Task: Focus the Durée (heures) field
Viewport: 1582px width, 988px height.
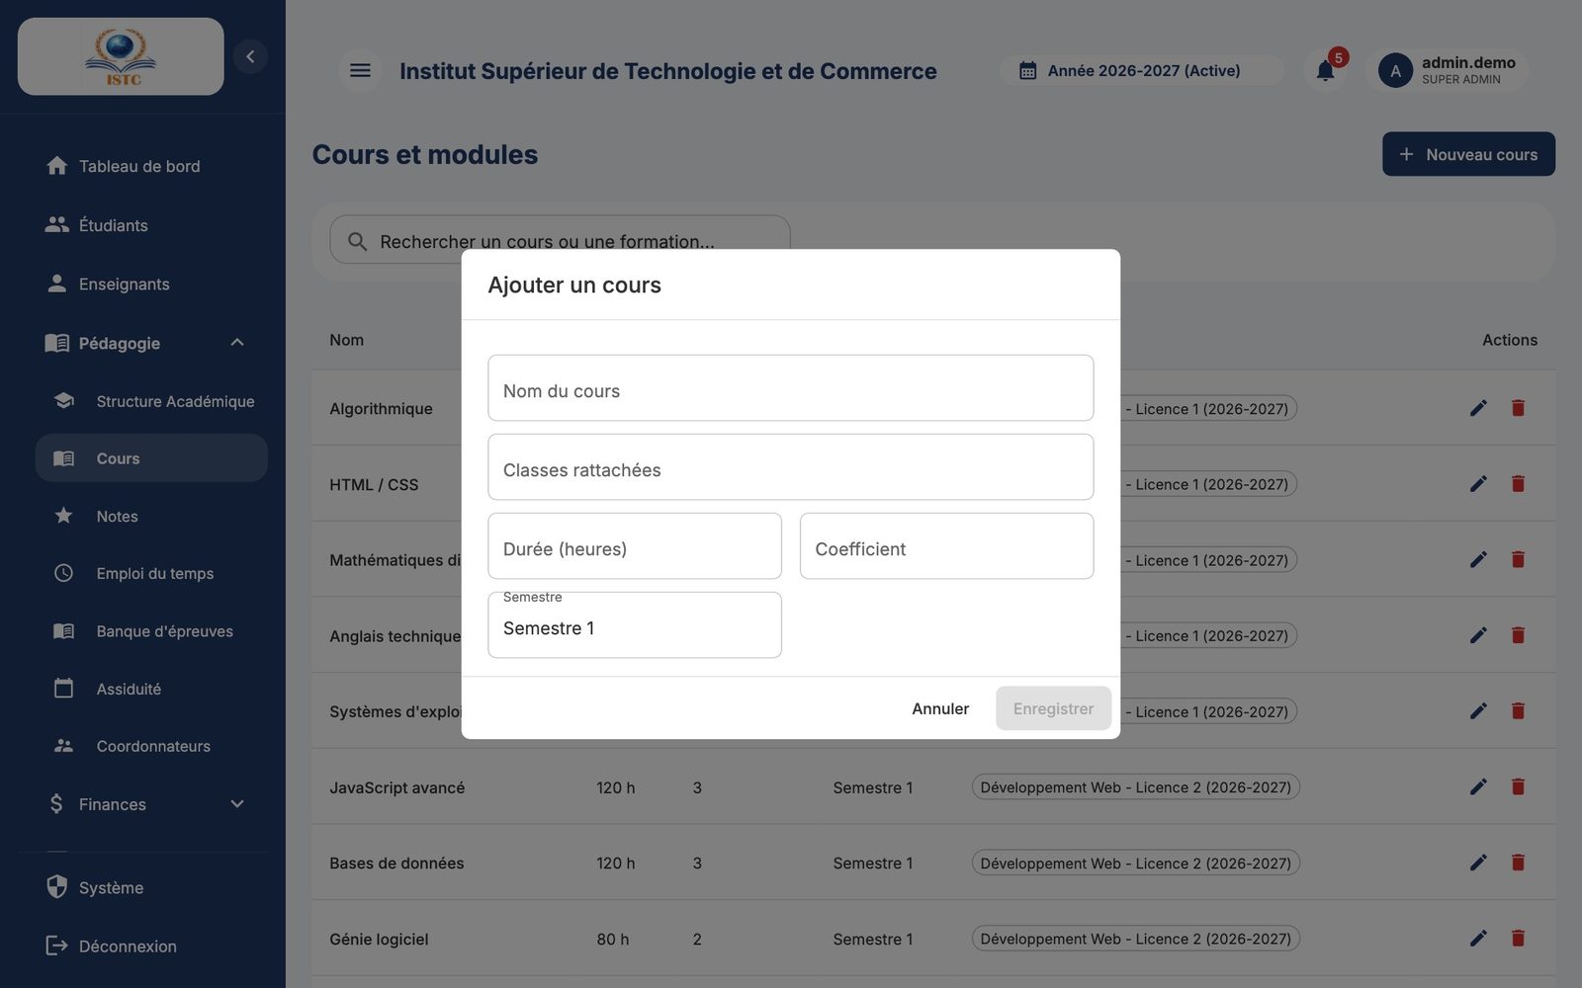Action: click(635, 546)
